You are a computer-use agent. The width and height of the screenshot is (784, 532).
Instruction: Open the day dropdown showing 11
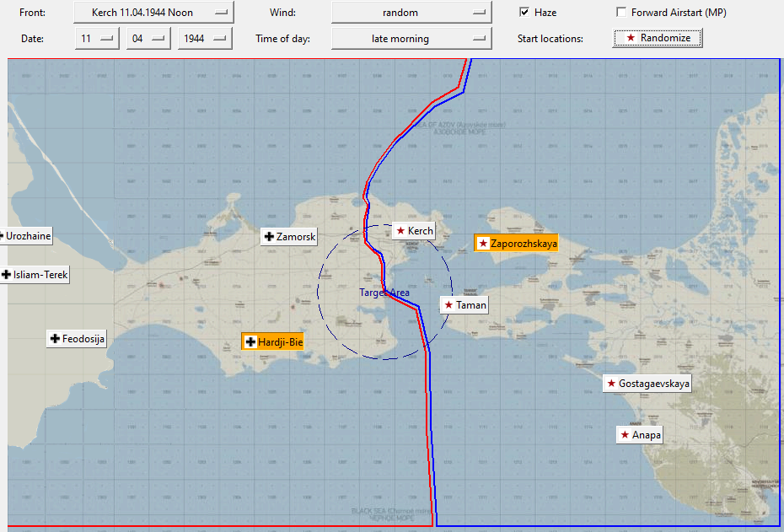(x=97, y=39)
